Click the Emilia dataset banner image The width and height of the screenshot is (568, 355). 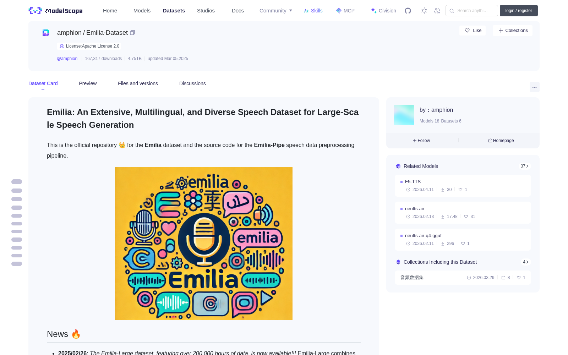204,243
